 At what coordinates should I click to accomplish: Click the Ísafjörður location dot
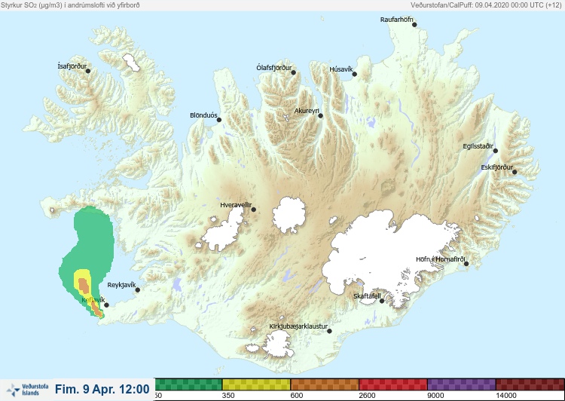coord(88,71)
